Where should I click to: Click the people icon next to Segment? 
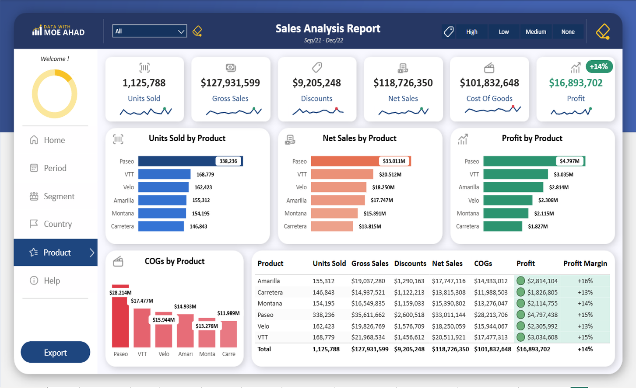pos(34,196)
